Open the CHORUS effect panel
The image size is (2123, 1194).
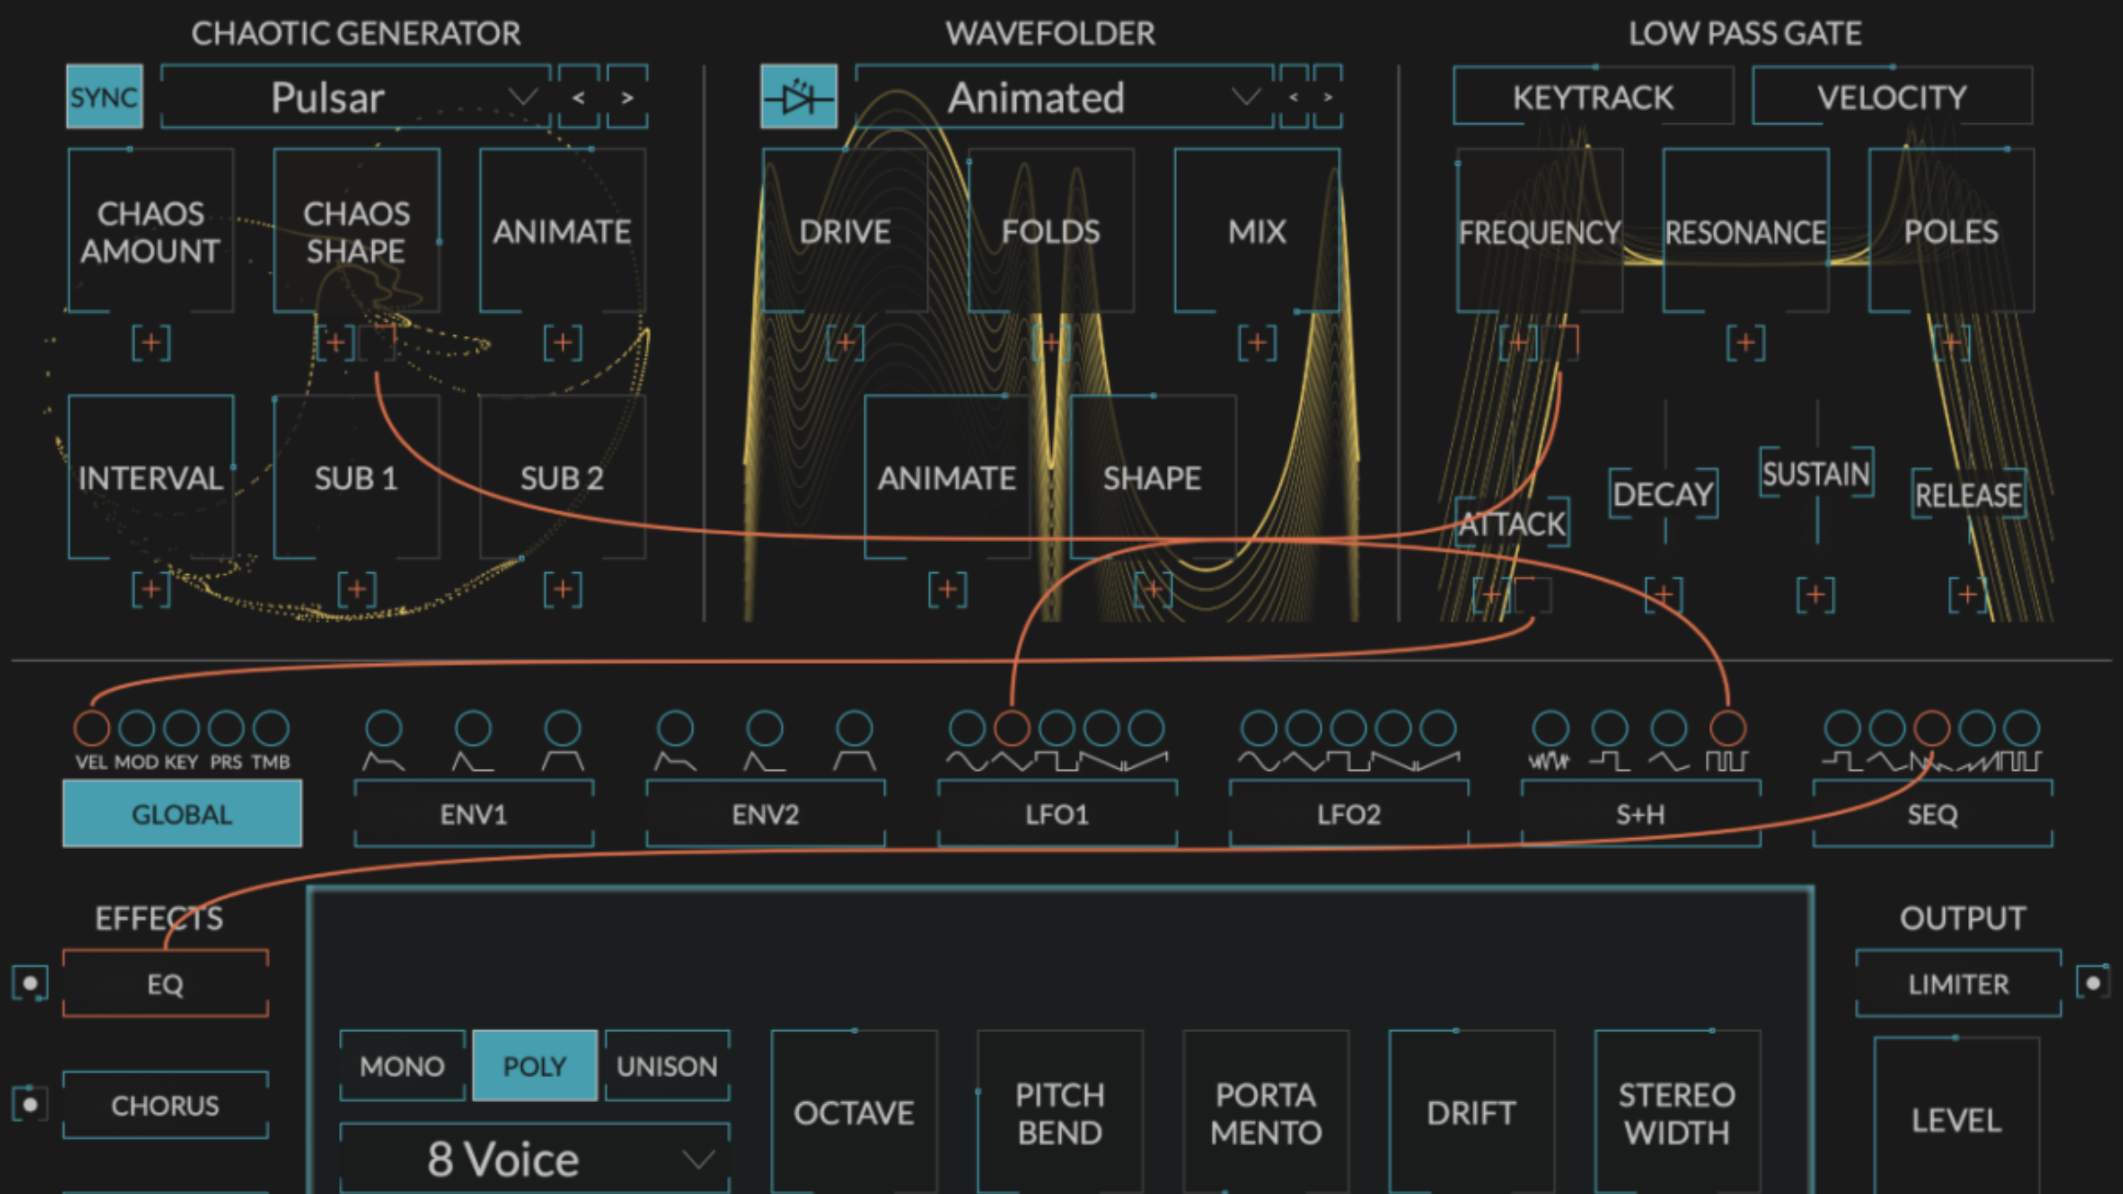tap(165, 1105)
